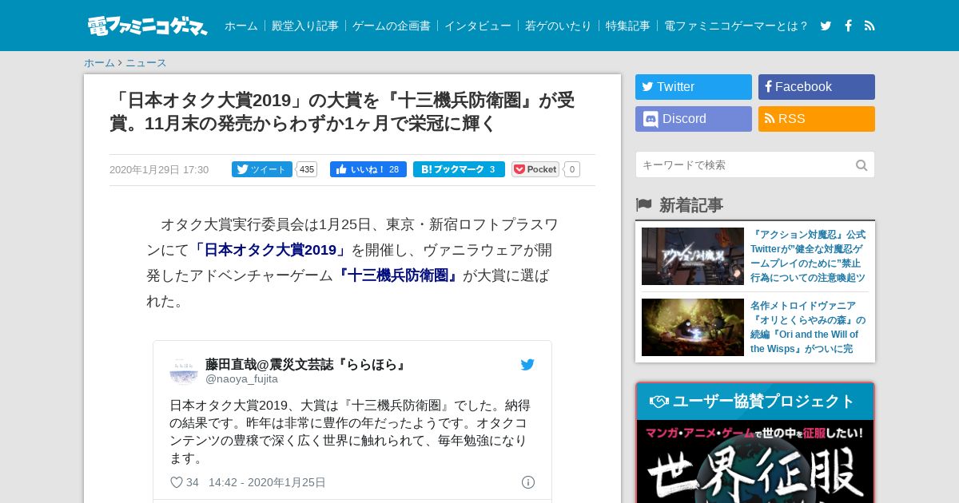Click the handshake icon in ユーザー協賛プロジェクト
959x503 pixels.
point(659,402)
